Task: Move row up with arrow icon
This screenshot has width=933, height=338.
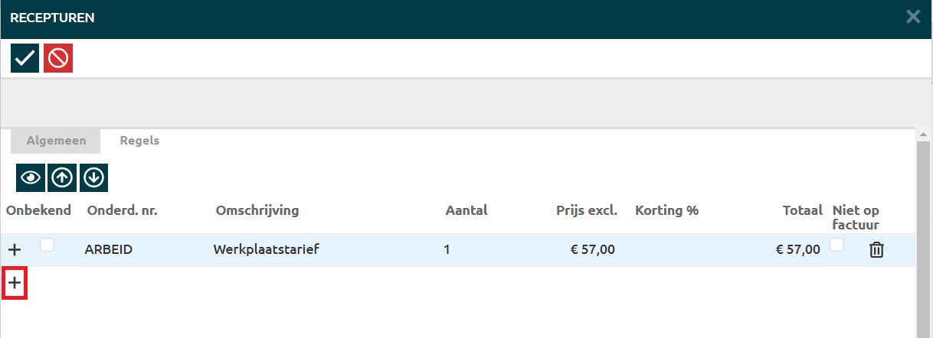Action: coord(62,177)
